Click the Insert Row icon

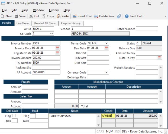[x=75, y=16]
